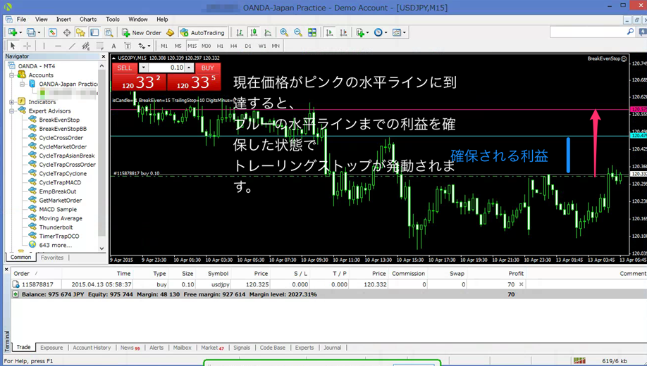Decrease lot volume in one-click panel

(144, 68)
